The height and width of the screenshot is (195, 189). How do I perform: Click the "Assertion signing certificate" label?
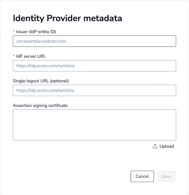click(40, 105)
